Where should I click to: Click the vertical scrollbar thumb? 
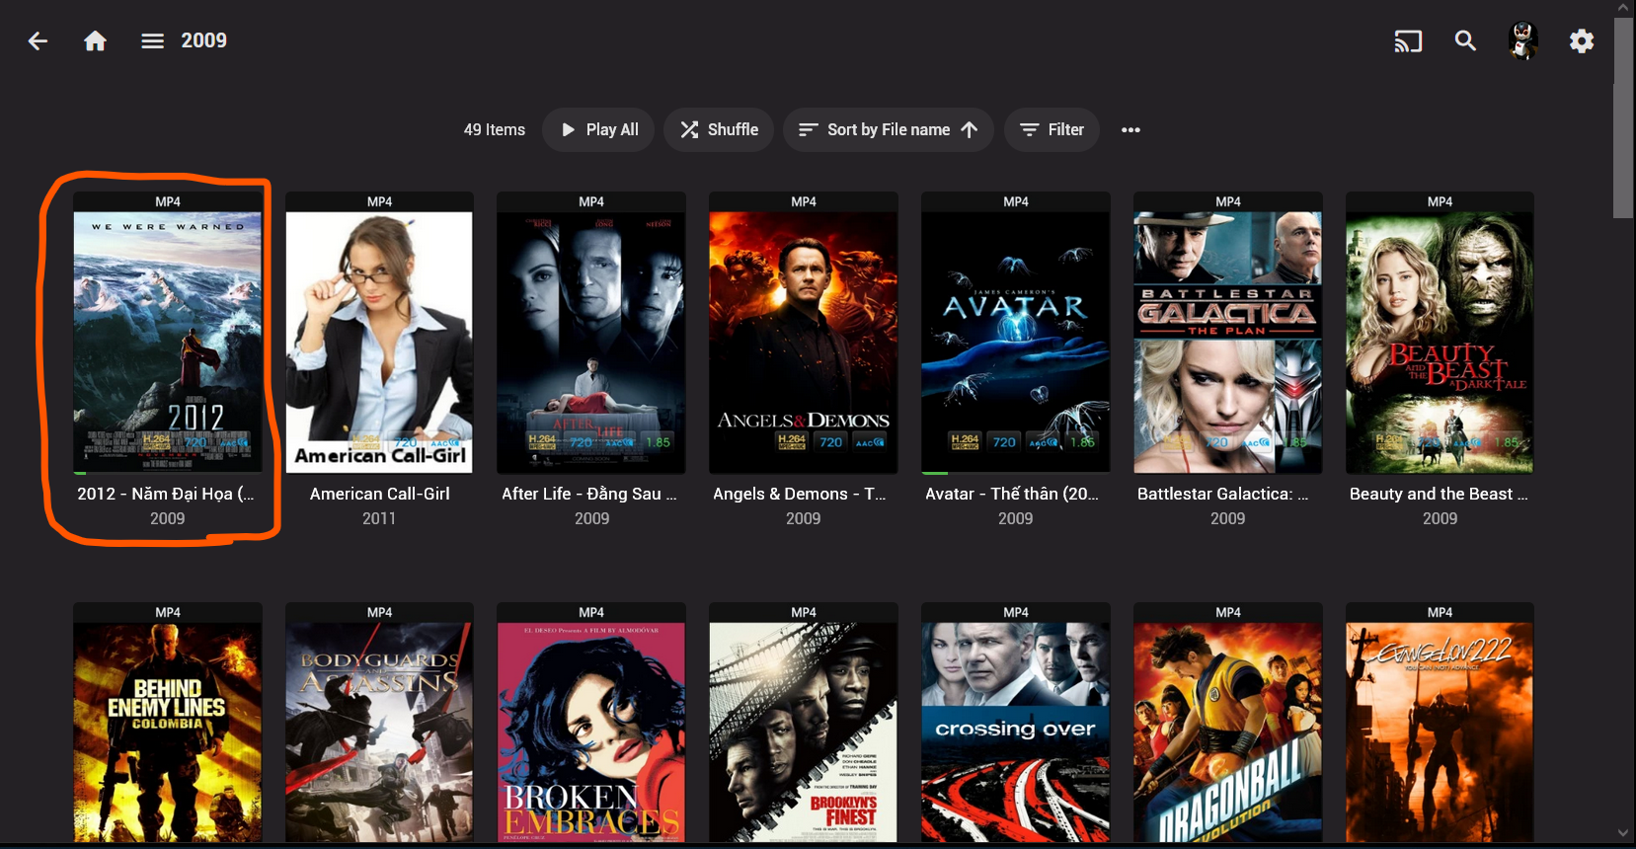pyautogui.click(x=1623, y=116)
